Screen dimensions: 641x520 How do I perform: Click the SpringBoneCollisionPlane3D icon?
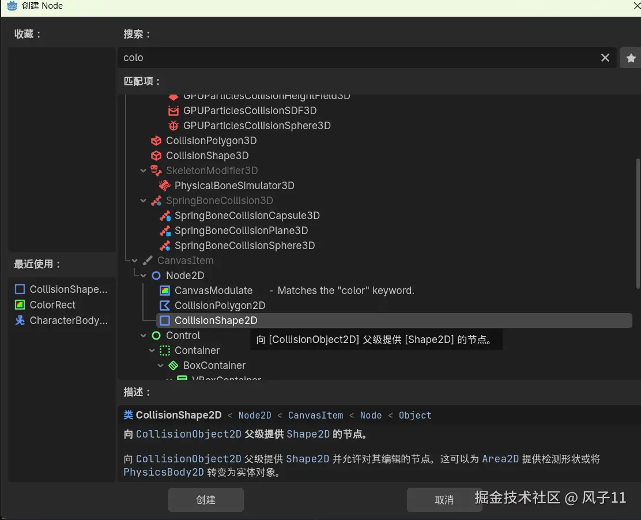tap(165, 231)
